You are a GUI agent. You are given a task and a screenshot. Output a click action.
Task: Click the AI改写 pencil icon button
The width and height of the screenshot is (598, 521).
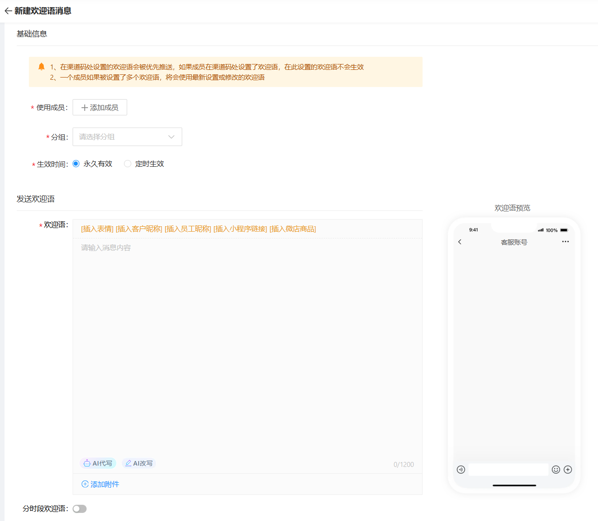click(x=139, y=463)
